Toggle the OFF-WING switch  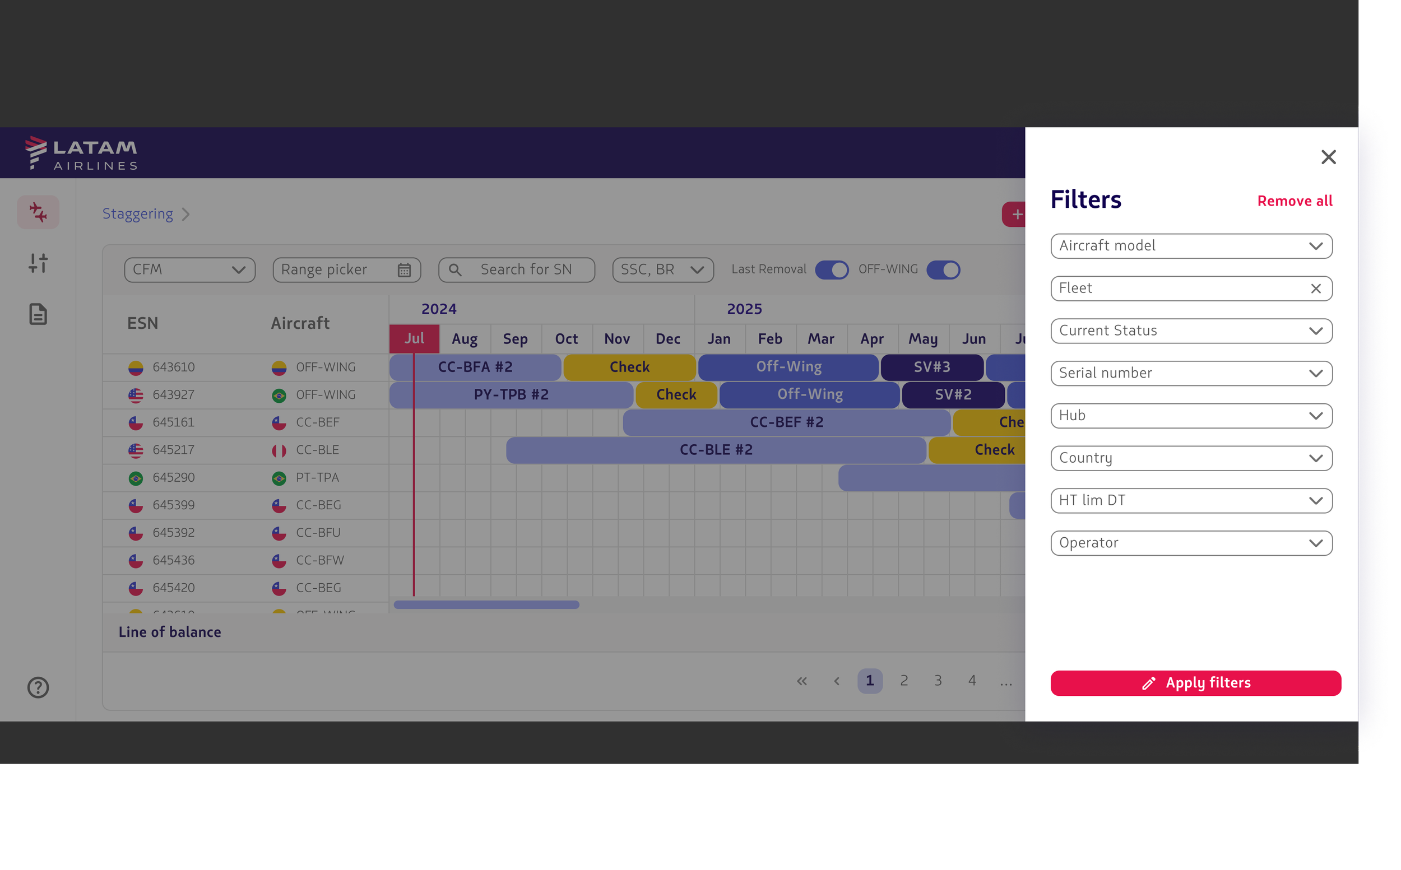coord(943,270)
